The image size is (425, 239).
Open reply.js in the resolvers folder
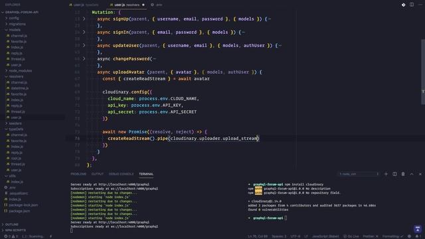pyautogui.click(x=15, y=106)
